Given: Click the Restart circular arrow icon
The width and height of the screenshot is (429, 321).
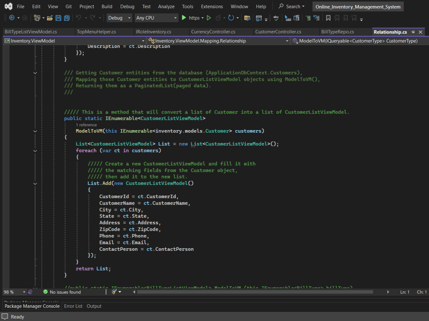Looking at the screenshot, I should [231, 18].
